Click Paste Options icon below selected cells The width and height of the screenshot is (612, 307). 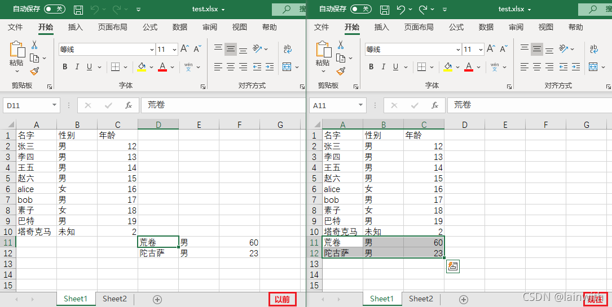[453, 266]
